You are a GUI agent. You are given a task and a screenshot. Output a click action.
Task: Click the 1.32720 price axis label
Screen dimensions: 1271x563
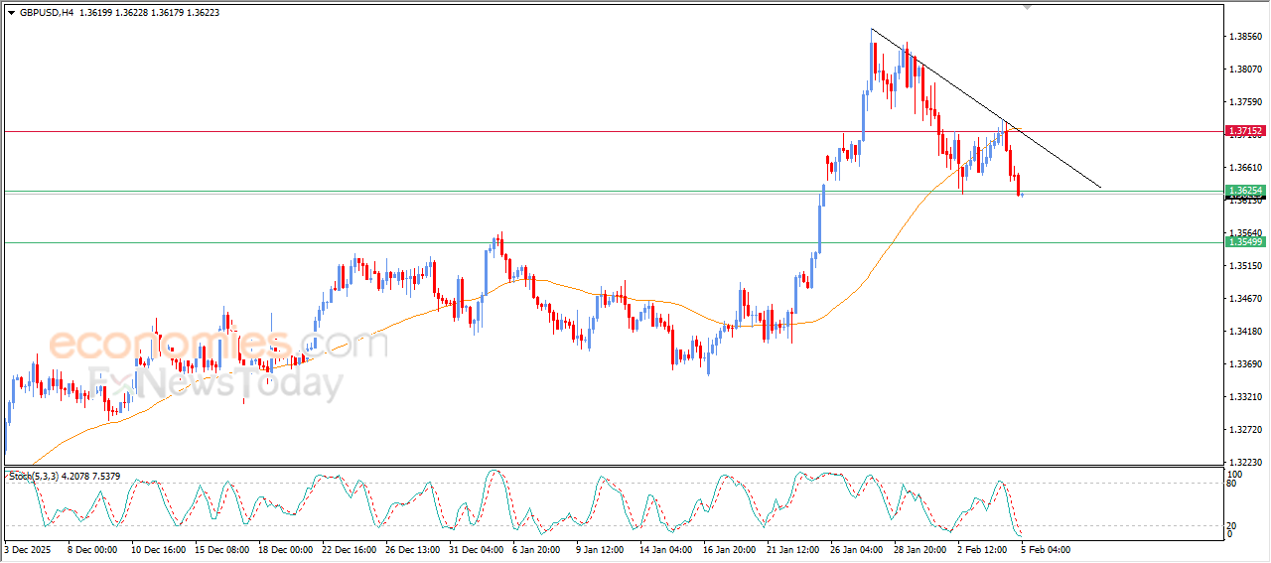pos(1246,430)
